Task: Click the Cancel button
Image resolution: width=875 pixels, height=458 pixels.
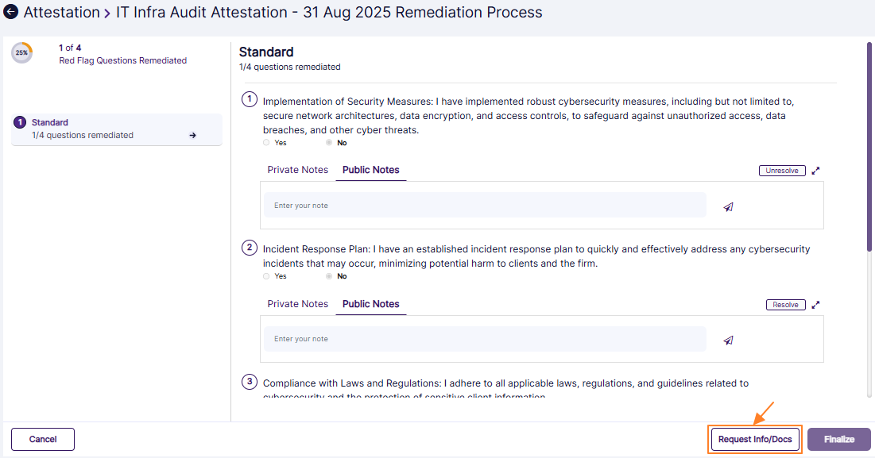Action: coord(43,440)
